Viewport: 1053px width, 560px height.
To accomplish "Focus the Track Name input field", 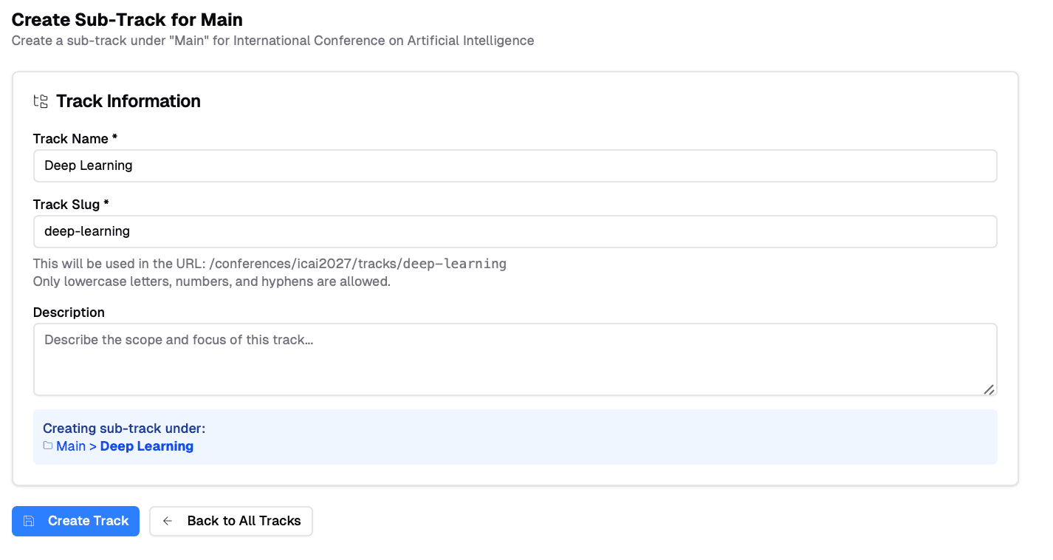I will (x=515, y=165).
